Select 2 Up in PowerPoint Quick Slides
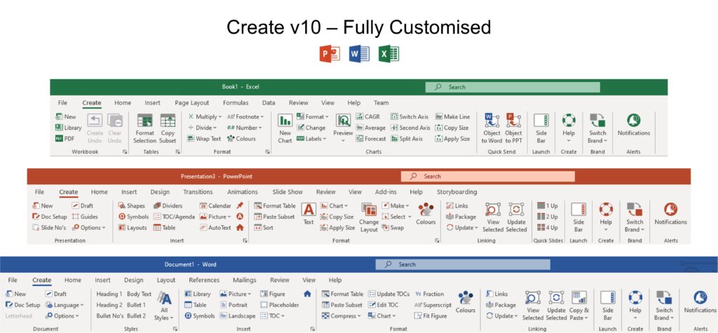This screenshot has height=333, width=718. [x=548, y=217]
